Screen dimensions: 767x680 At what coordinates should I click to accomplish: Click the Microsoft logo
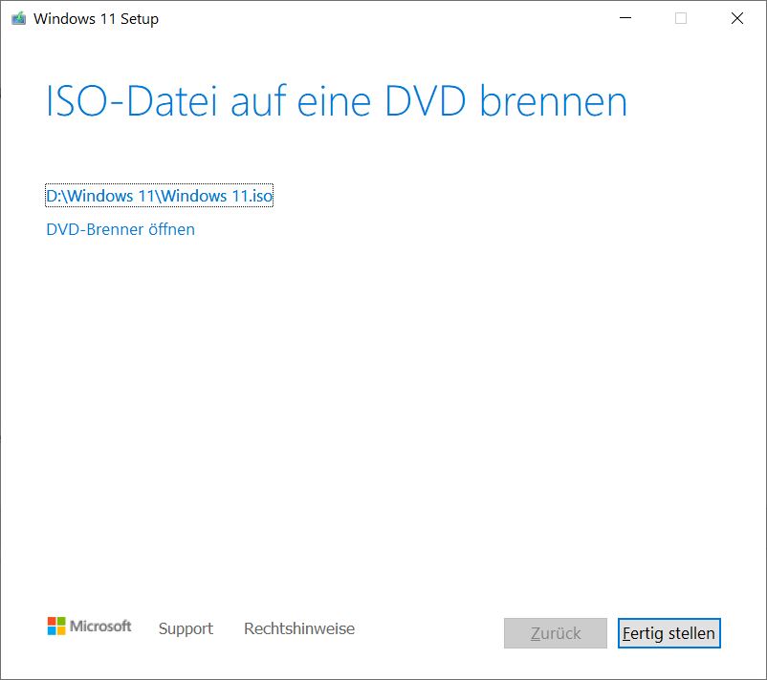pos(90,627)
